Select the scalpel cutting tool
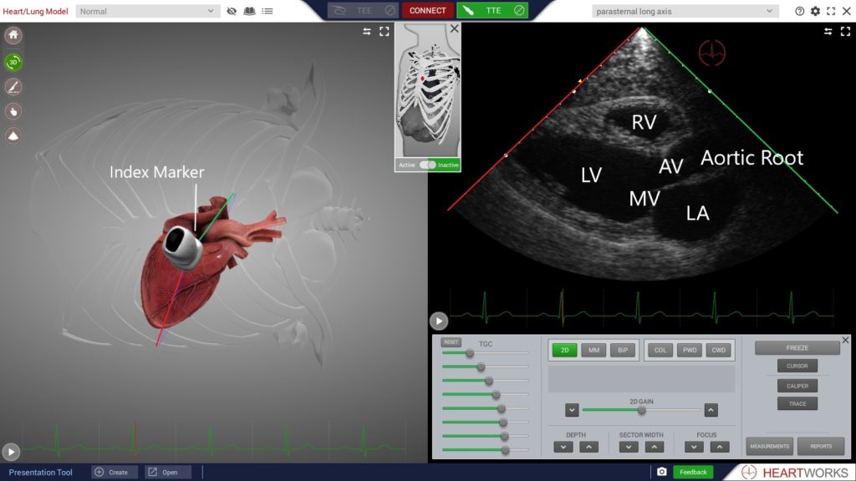The height and width of the screenshot is (481, 856). click(14, 87)
